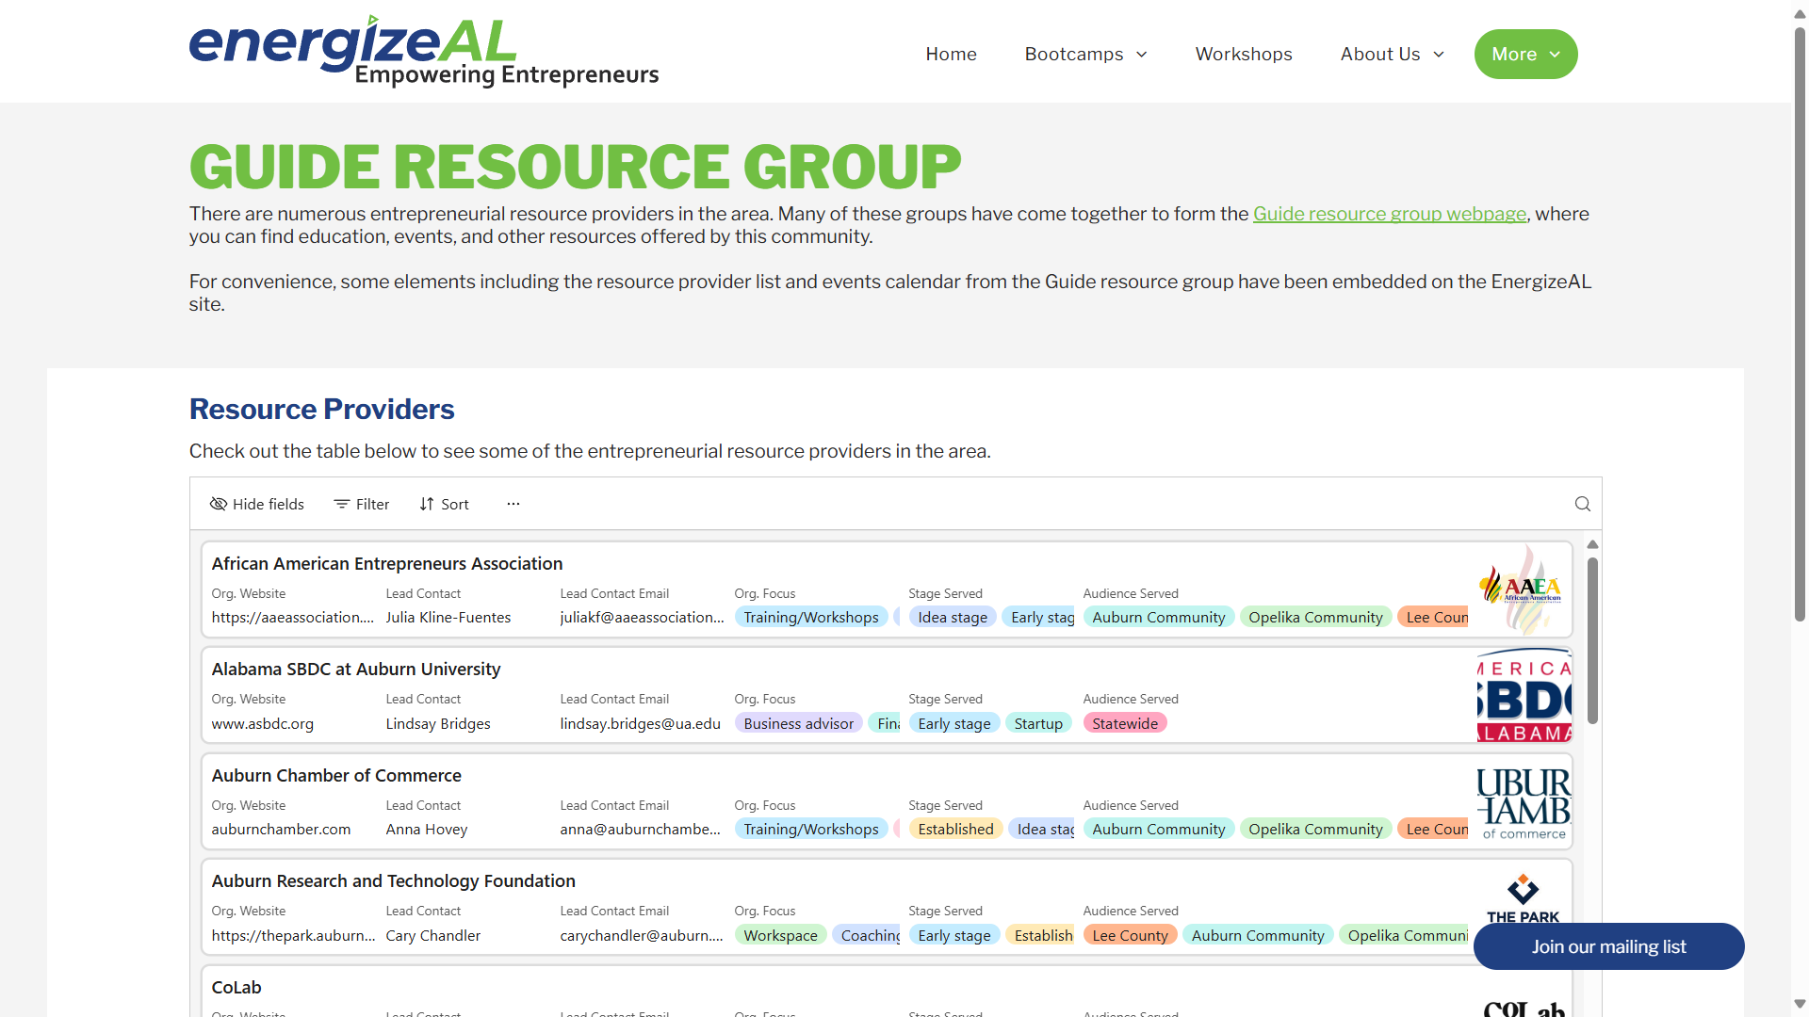Click the Alabama SBDC logo thumbnail
Image resolution: width=1809 pixels, height=1017 pixels.
[1524, 695]
